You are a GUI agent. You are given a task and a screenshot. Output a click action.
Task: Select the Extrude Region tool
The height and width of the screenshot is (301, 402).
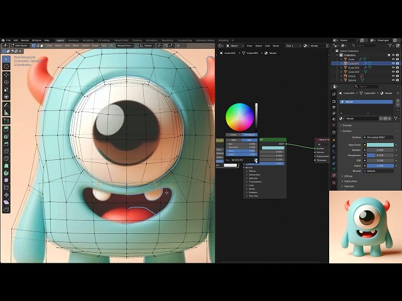click(6, 129)
